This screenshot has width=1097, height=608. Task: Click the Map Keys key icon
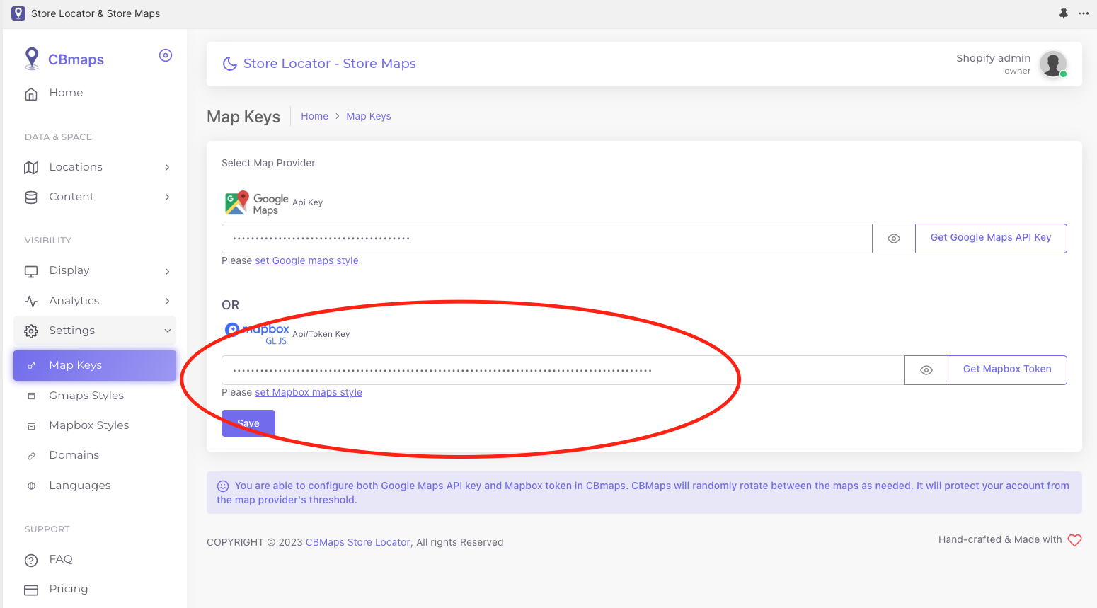click(x=31, y=366)
